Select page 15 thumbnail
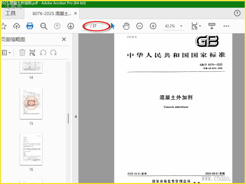The image size is (246, 184). point(31,103)
